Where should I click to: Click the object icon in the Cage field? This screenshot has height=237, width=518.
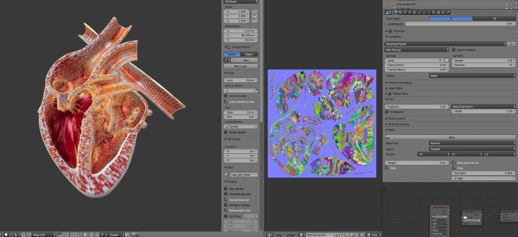pyautogui.click(x=455, y=178)
